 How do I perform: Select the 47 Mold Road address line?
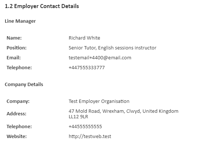point(124,111)
